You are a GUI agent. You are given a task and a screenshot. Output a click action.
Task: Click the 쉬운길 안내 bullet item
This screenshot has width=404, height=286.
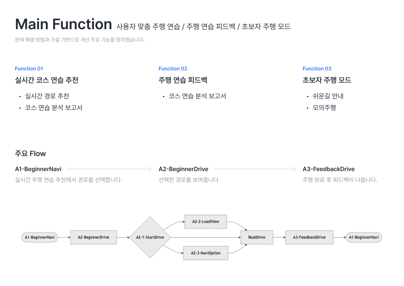pyautogui.click(x=328, y=96)
